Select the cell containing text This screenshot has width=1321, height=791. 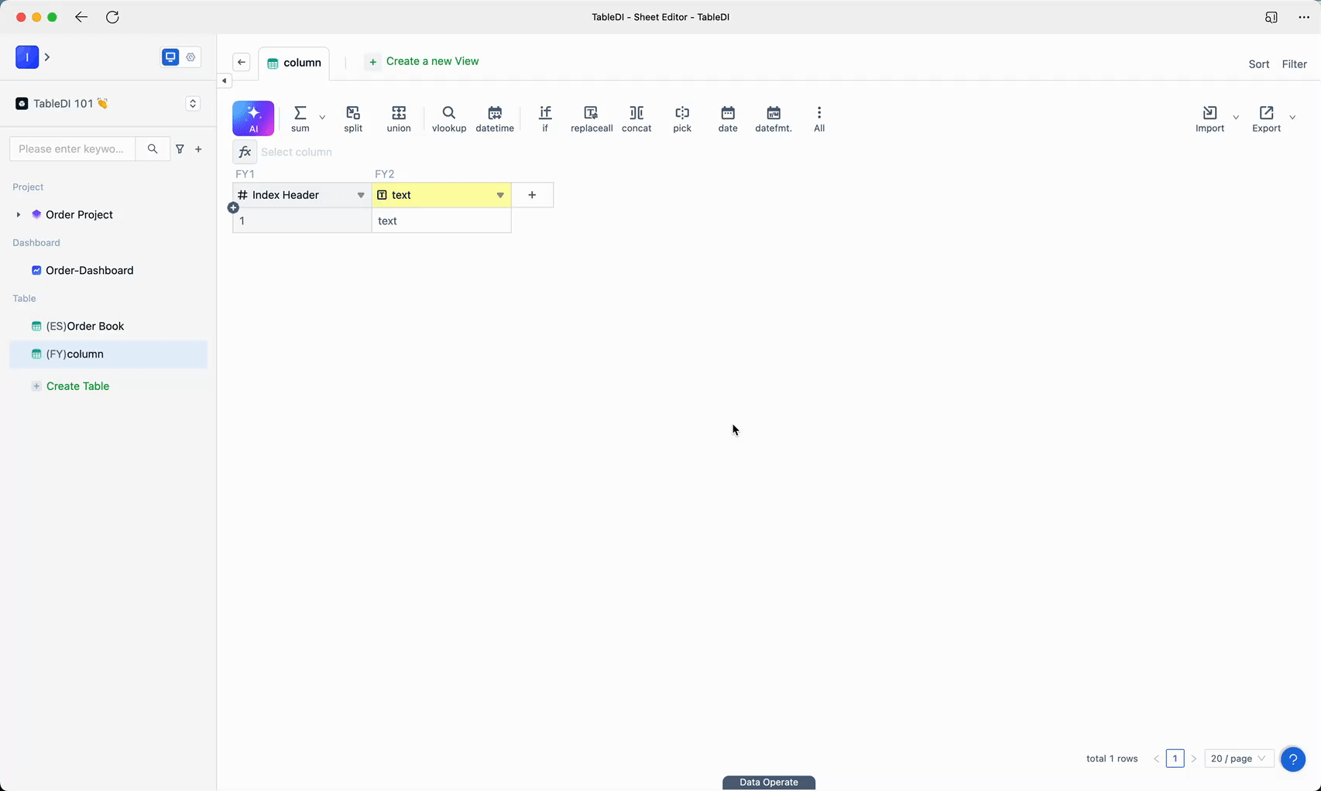(x=441, y=221)
